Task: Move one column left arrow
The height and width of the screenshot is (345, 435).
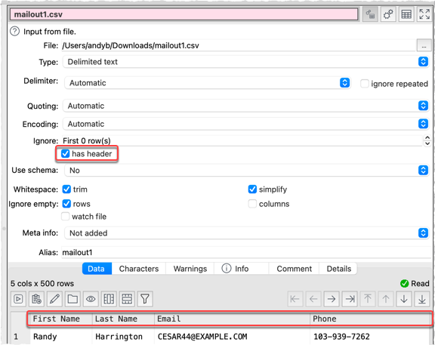Action: [313, 299]
